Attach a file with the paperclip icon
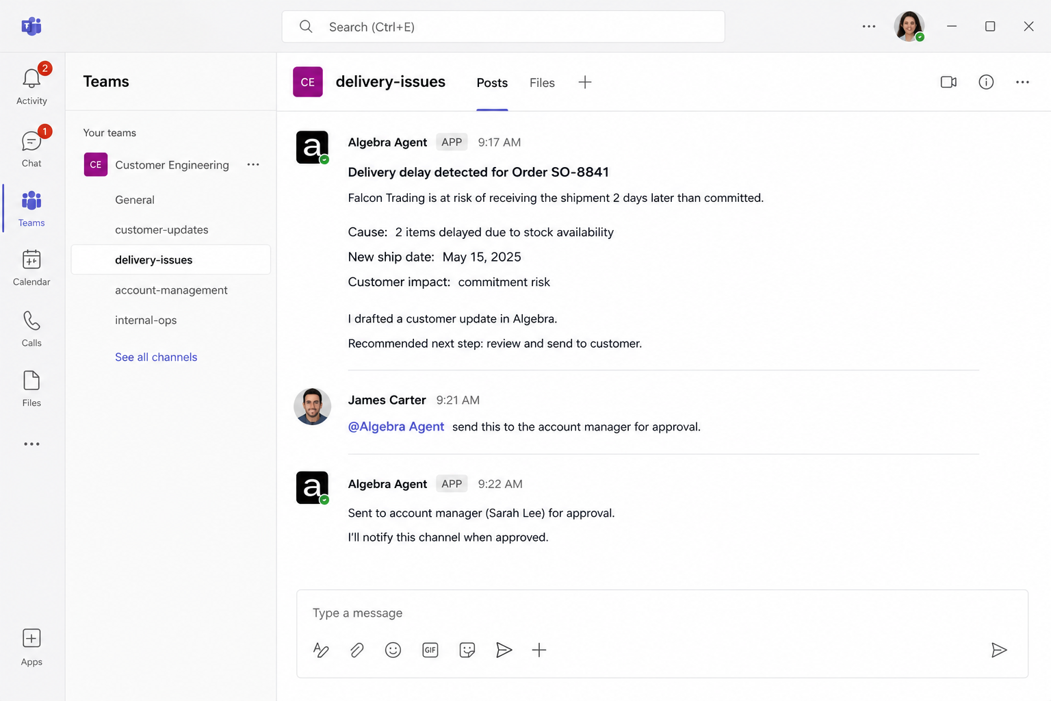1051x701 pixels. click(x=357, y=650)
